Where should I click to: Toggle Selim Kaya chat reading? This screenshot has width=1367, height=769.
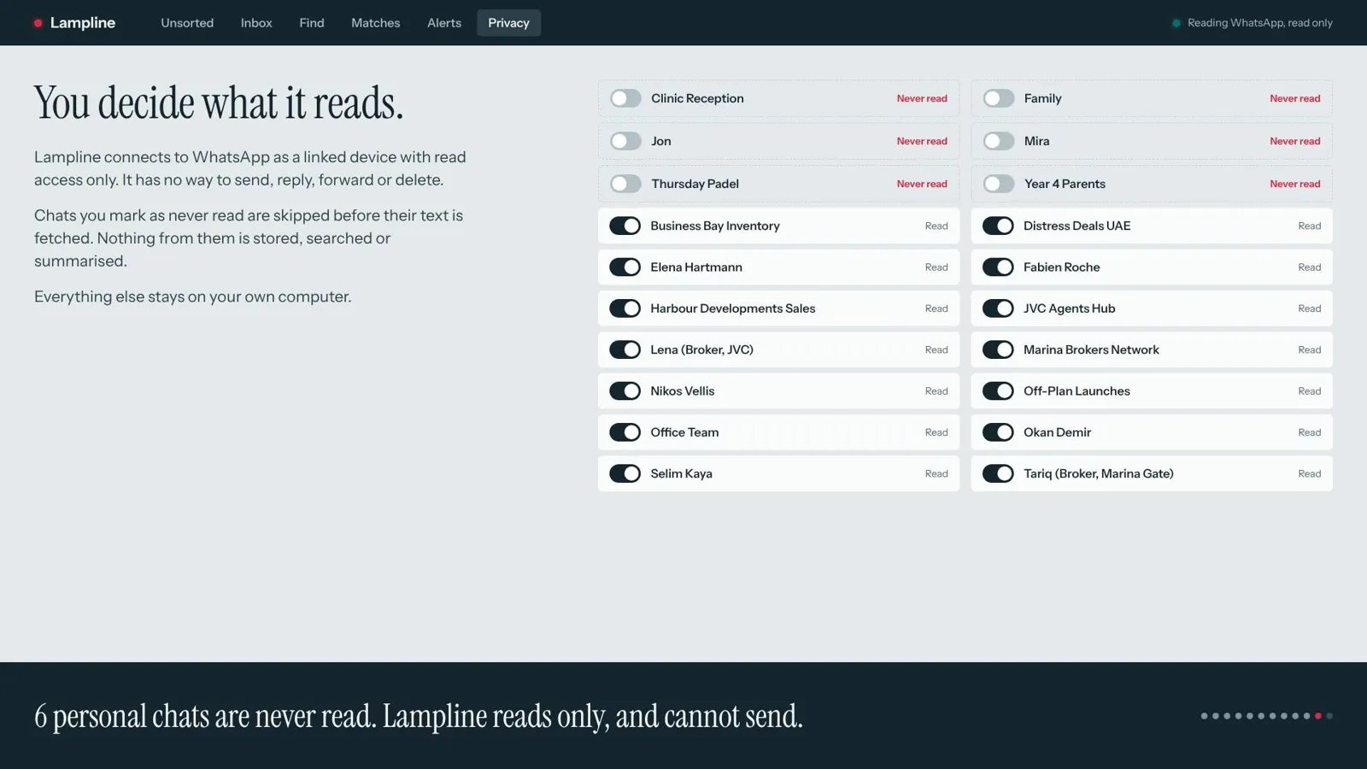(x=625, y=473)
